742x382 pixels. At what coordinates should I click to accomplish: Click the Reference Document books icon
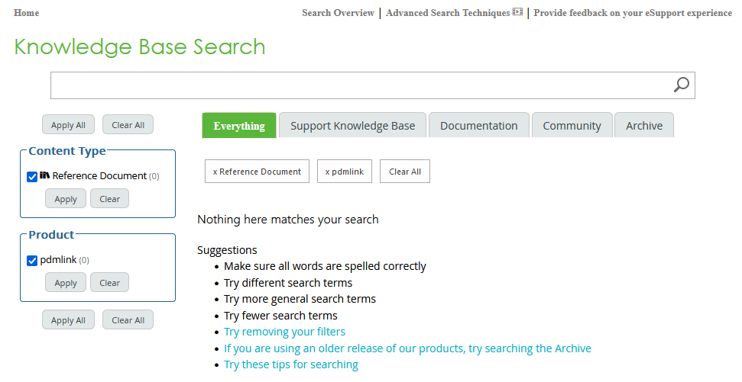pyautogui.click(x=45, y=175)
